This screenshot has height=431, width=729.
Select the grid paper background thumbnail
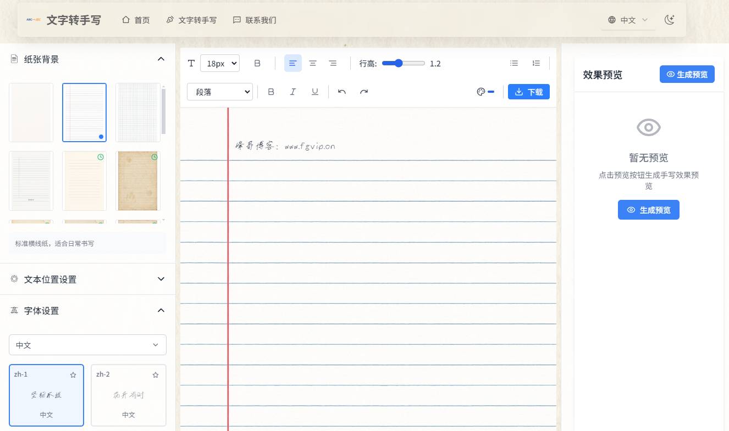pos(137,113)
